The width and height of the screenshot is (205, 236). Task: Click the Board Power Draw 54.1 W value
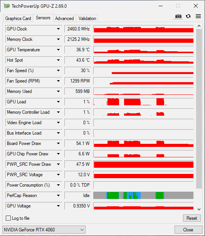tap(78, 143)
